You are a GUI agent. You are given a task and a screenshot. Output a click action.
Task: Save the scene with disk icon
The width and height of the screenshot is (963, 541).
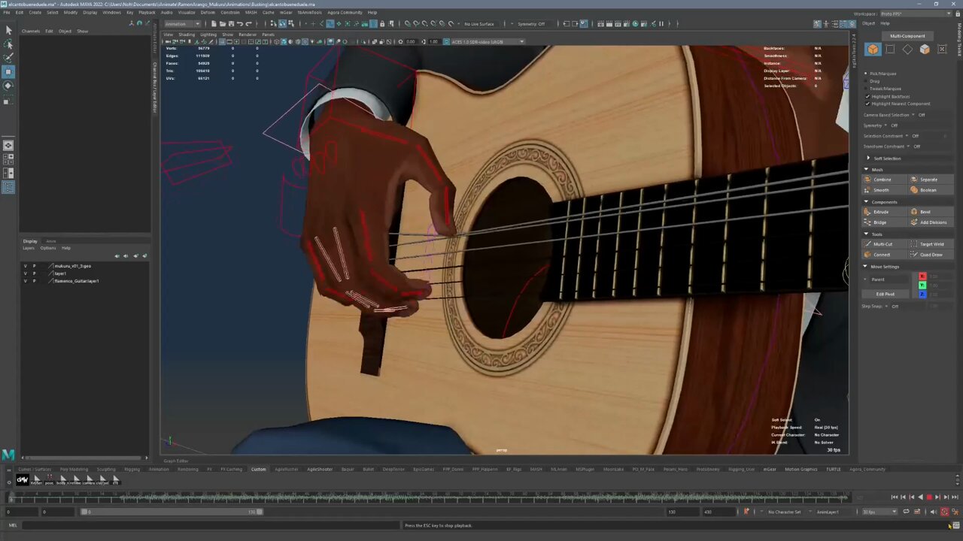click(231, 23)
